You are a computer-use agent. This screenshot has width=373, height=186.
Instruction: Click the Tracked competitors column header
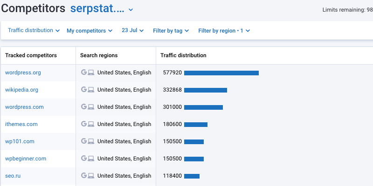(x=31, y=55)
